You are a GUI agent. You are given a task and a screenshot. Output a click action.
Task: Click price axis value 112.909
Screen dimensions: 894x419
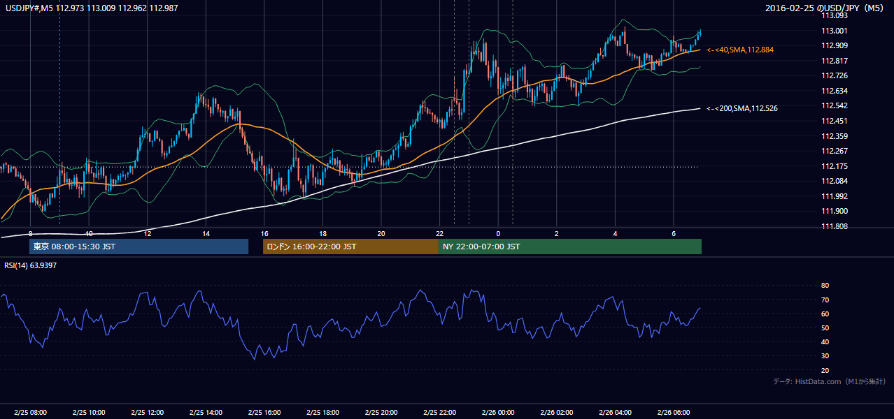tap(835, 45)
